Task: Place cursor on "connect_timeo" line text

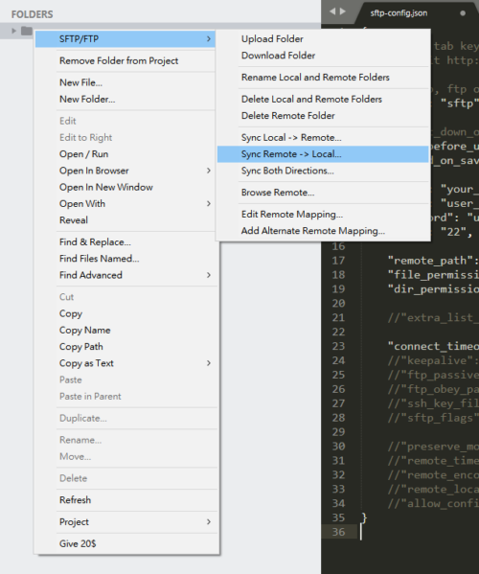Action: tap(433, 346)
